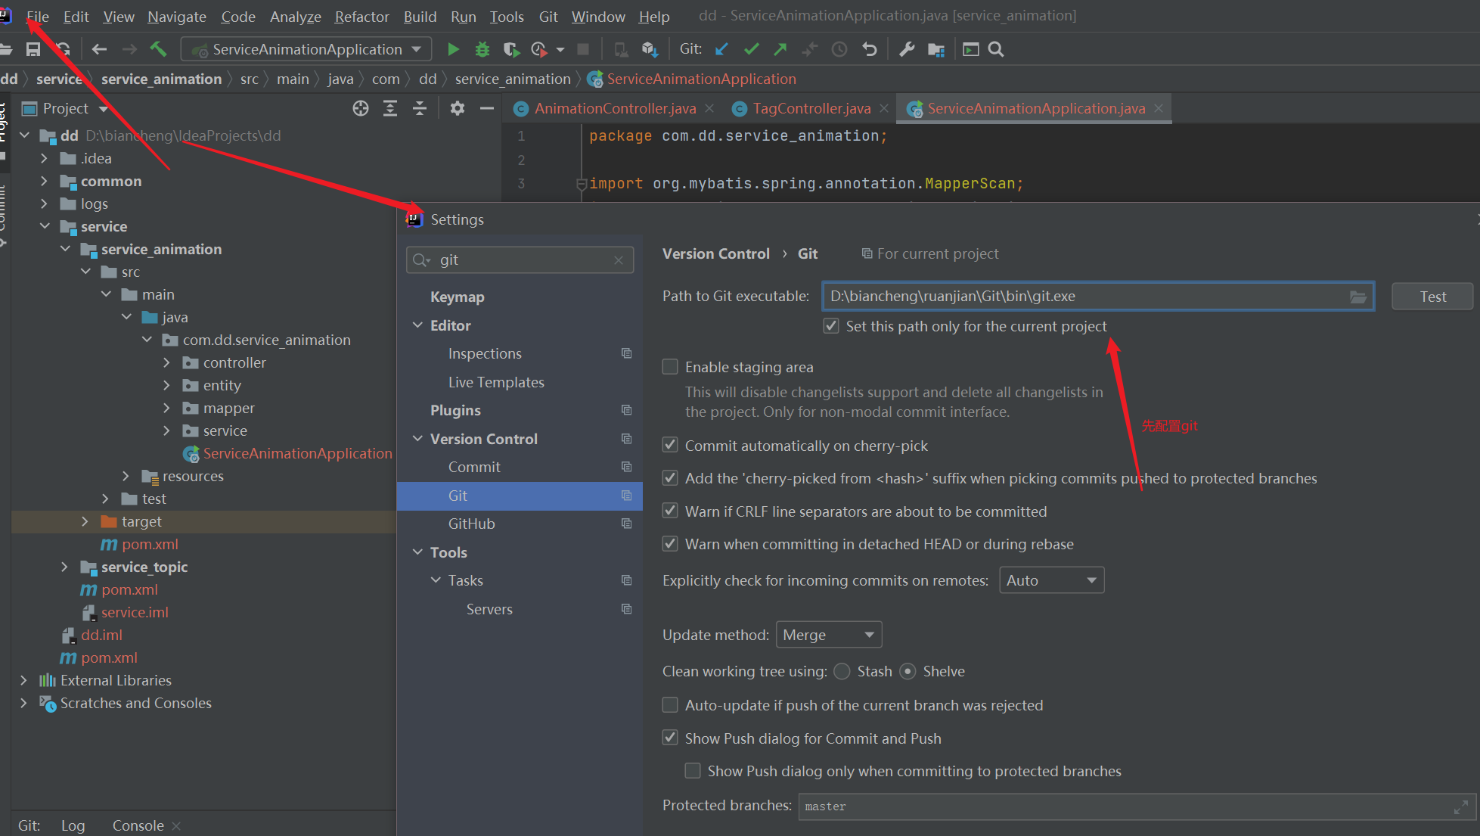Clear the settings search field
This screenshot has height=836, width=1480.
[619, 260]
